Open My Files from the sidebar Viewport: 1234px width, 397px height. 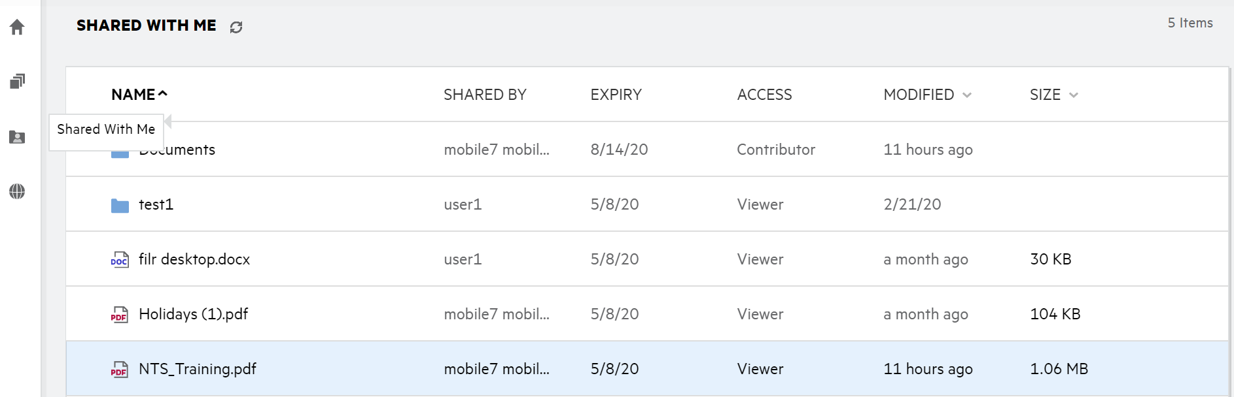(x=17, y=81)
